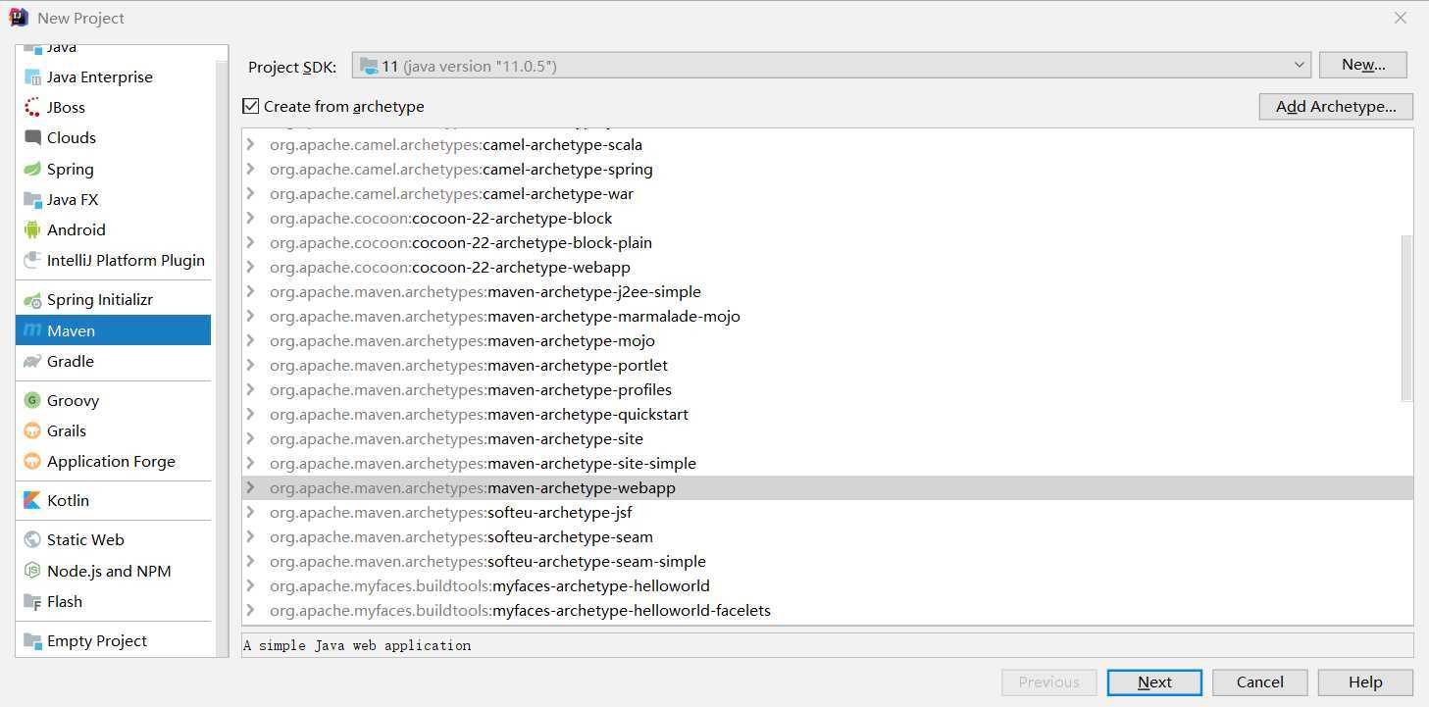The image size is (1429, 707).
Task: Expand cocoon-22-archetype-webapp node
Action: (251, 267)
